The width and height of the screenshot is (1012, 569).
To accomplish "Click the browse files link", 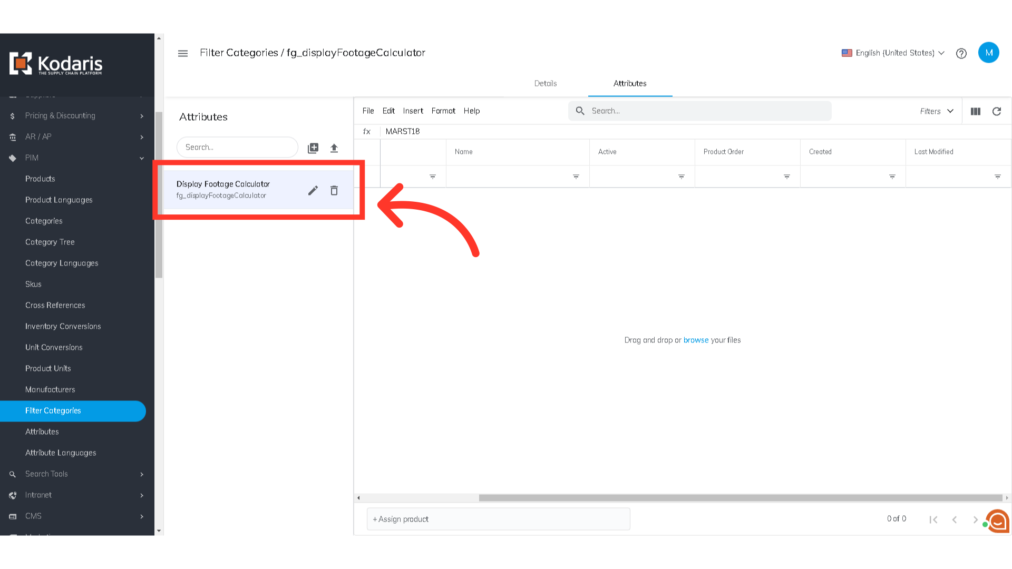I will [x=696, y=340].
